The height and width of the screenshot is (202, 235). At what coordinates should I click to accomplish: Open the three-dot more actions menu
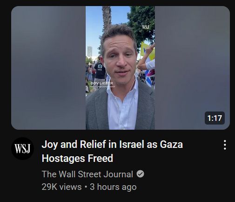225,145
